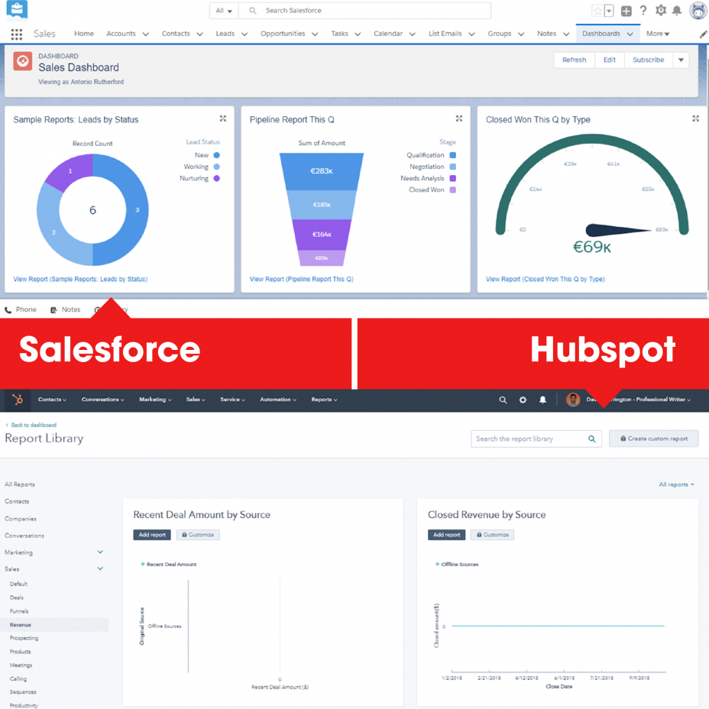Click the HubSpot sprocket logo
The height and width of the screenshot is (709, 709).
tap(16, 399)
